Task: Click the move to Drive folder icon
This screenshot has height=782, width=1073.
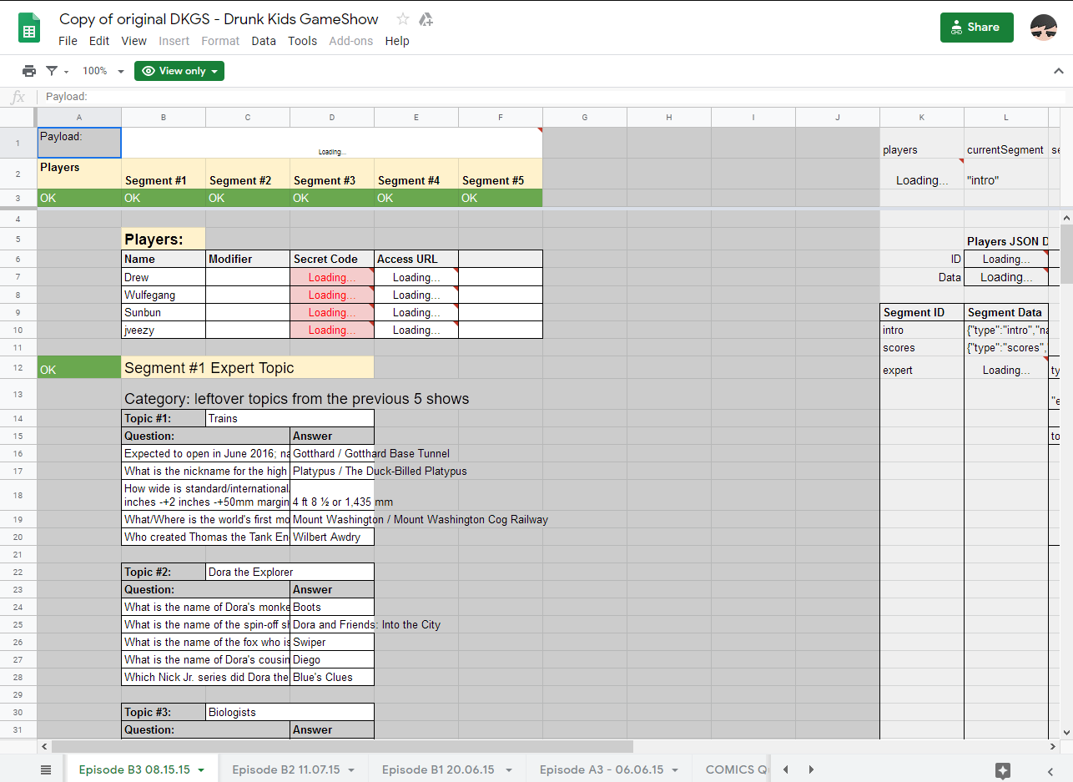Action: click(426, 19)
